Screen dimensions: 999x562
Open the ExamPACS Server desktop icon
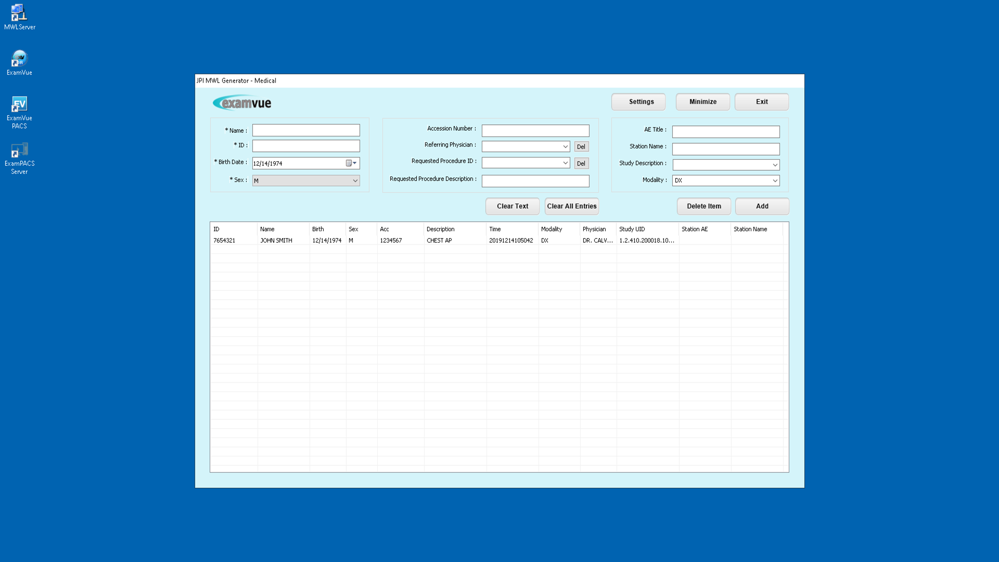tap(19, 158)
